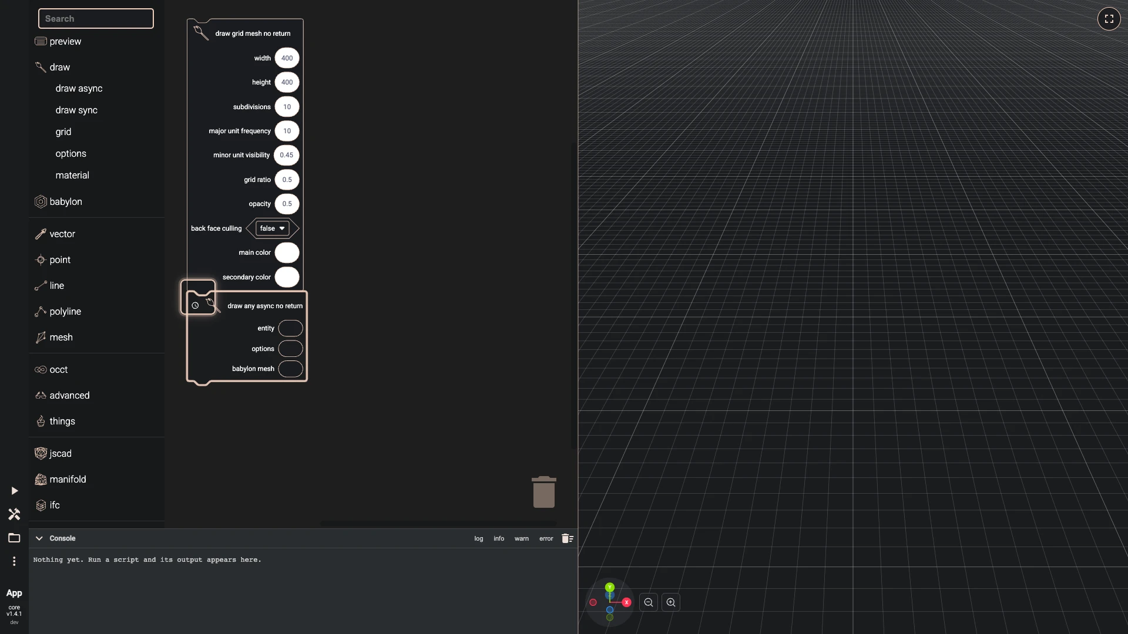Open the folder icon in left rail
1128x634 pixels.
point(14,538)
